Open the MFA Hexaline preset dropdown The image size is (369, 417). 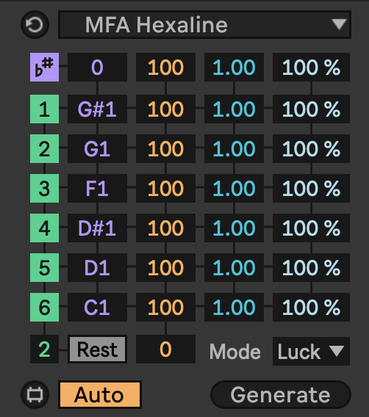(204, 25)
